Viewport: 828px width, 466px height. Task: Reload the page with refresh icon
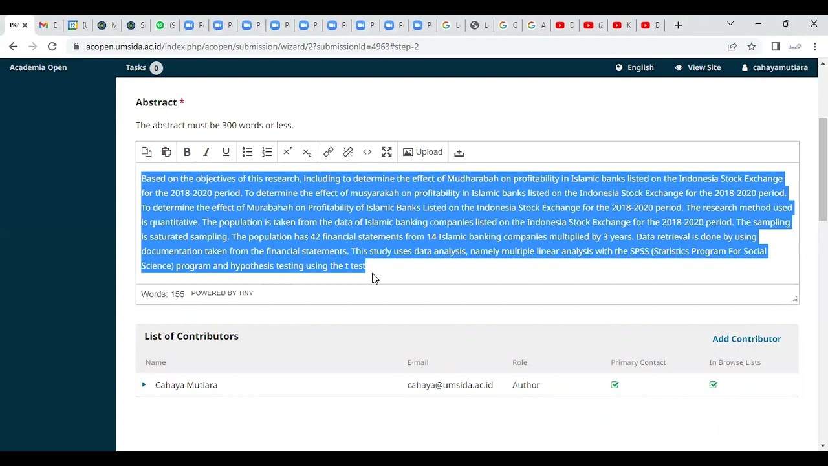(52, 47)
